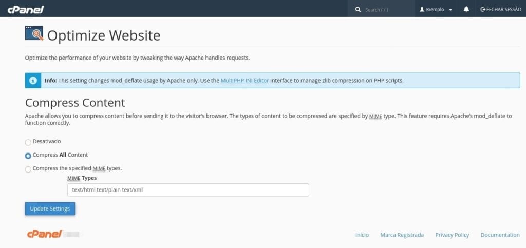Click the Optimize Website page icon
526x248 pixels.
34,33
